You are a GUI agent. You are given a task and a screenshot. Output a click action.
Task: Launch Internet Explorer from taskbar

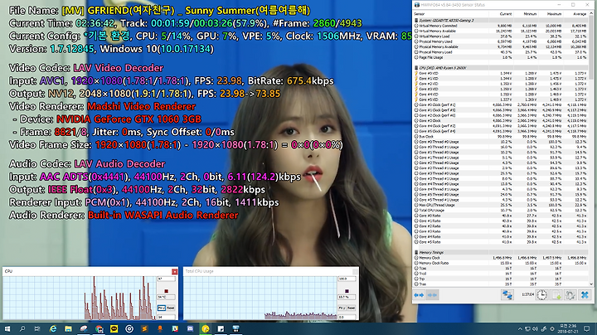pyautogui.click(x=53, y=329)
